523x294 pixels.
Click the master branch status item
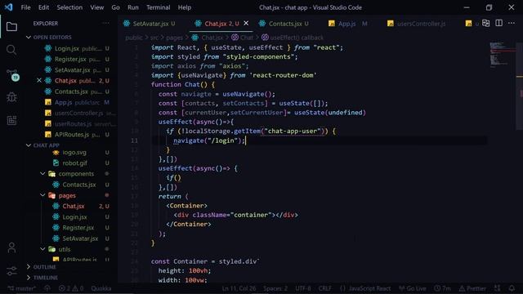click(22, 288)
